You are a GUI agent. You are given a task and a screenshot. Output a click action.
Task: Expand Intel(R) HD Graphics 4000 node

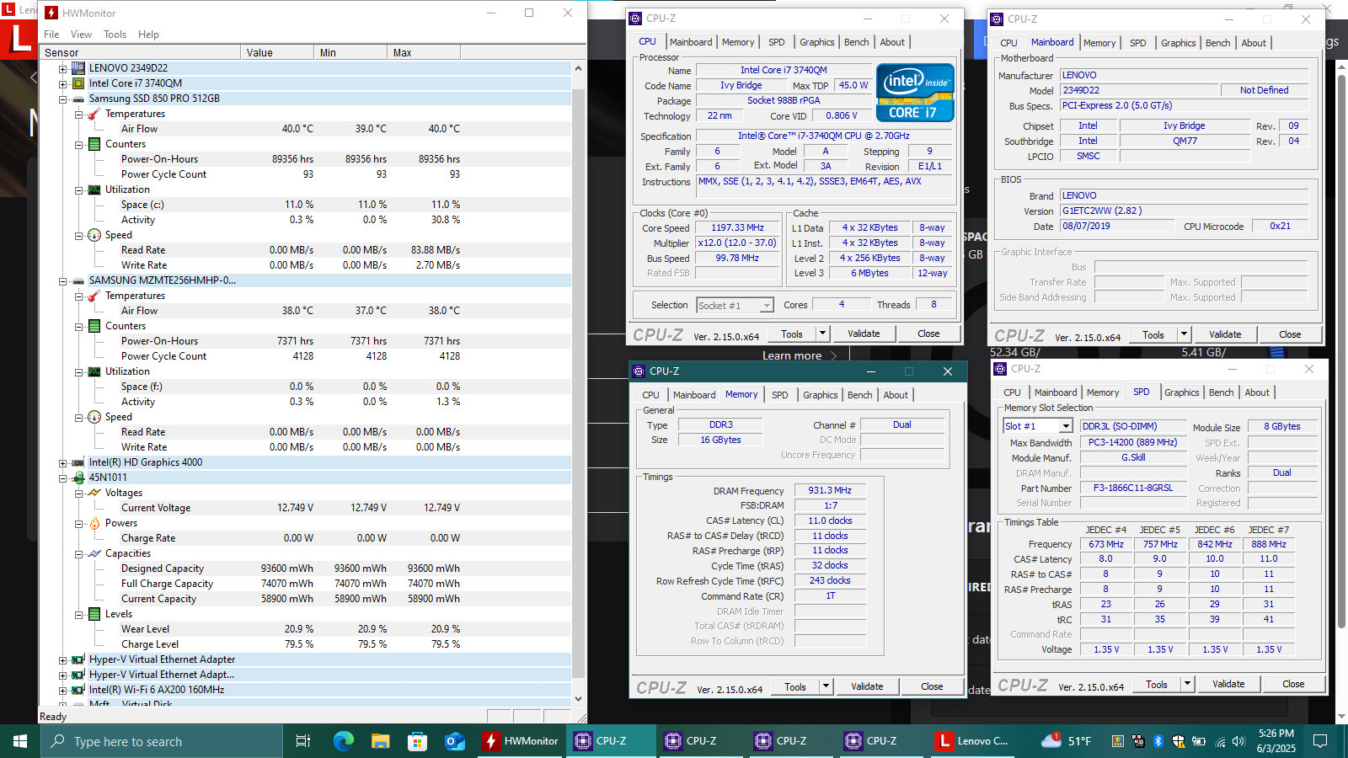[x=63, y=462]
